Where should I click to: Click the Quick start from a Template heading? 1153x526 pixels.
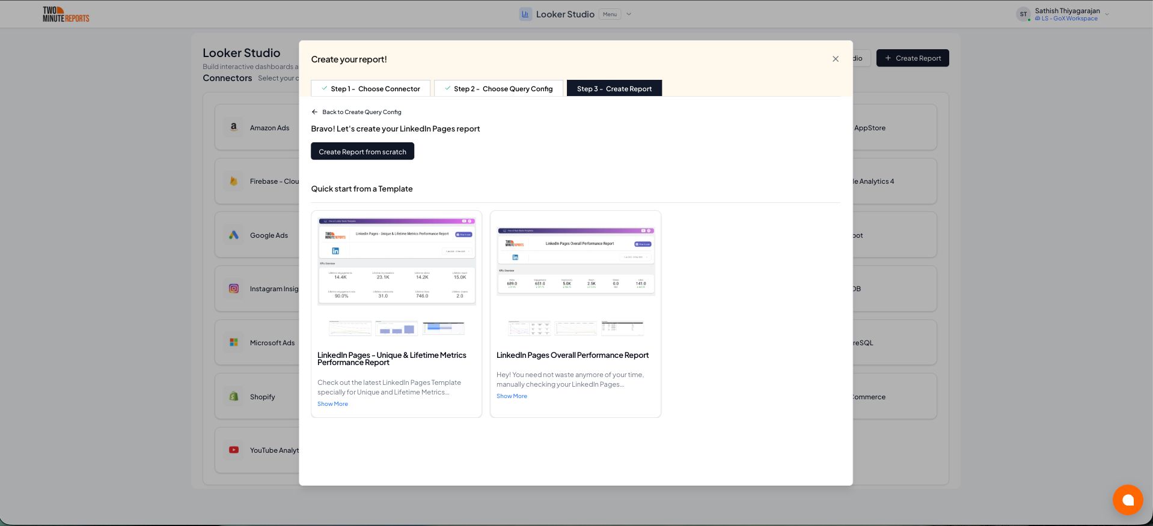362,189
